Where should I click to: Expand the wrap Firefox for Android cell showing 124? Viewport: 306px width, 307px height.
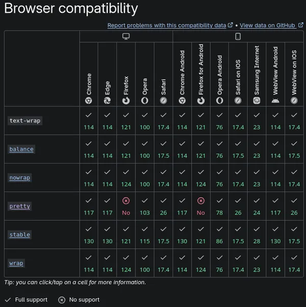(x=201, y=263)
